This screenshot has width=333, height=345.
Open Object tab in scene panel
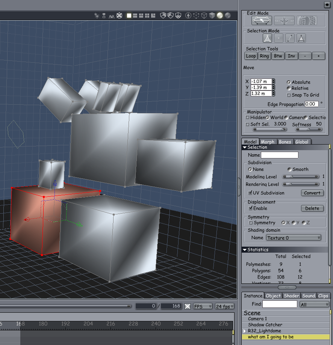click(x=273, y=296)
